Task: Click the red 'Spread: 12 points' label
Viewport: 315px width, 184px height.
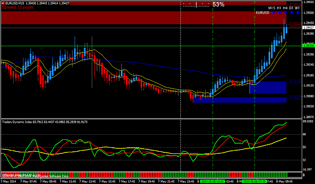Action: pyautogui.click(x=18, y=7)
